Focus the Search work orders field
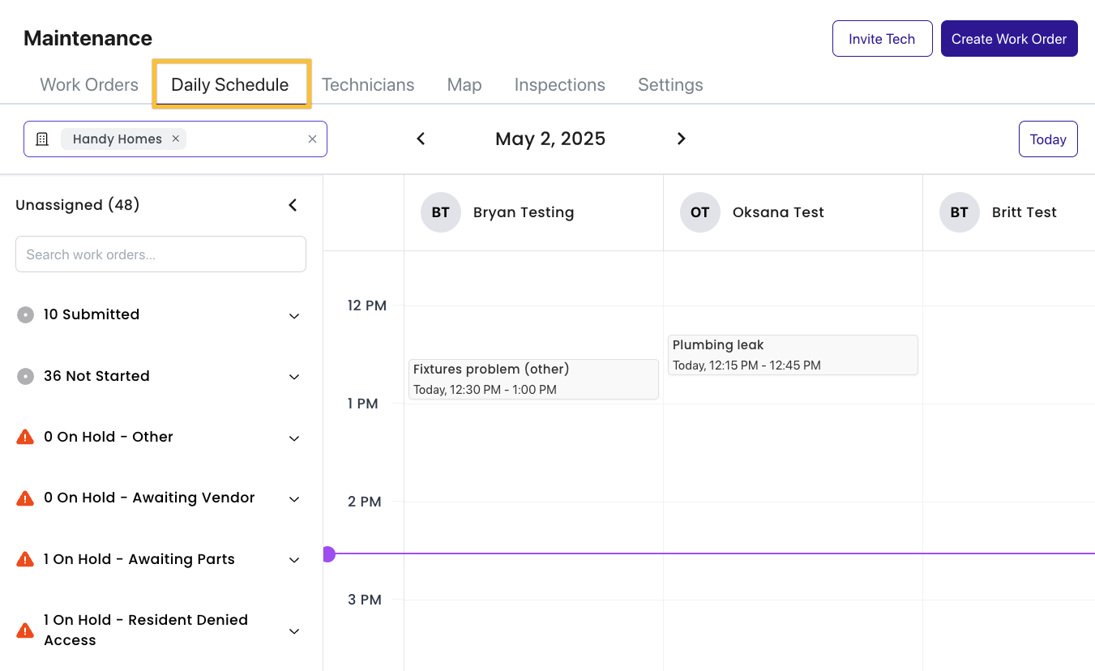Image resolution: width=1095 pixels, height=671 pixels. [x=160, y=254]
